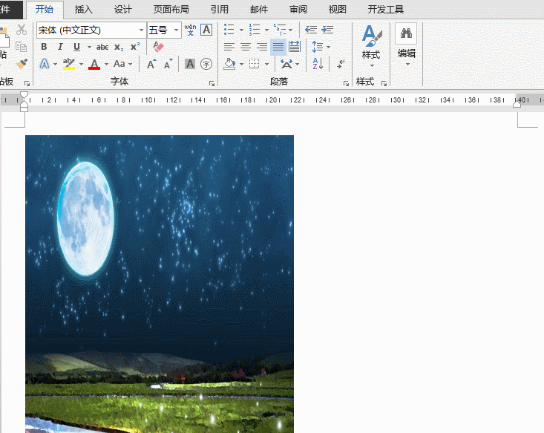Expand the line spacing dropdown
Screen dimensions: 544x433
tap(328, 47)
